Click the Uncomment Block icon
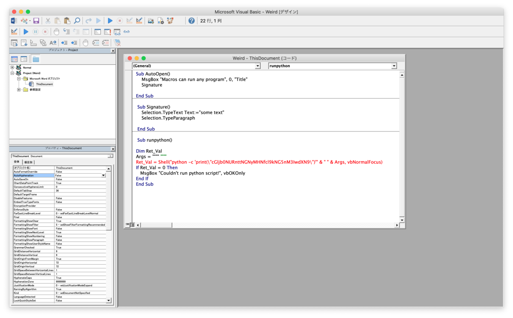 106,43
